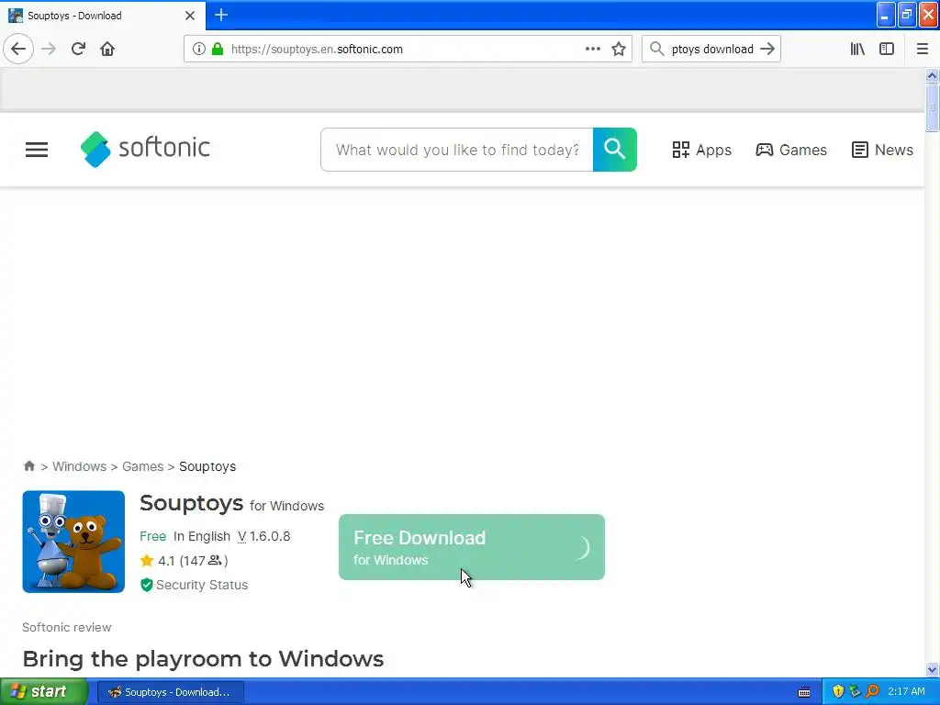Viewport: 940px width, 705px height.
Task: Go to the Windows breadcrumb link
Action: tap(79, 466)
